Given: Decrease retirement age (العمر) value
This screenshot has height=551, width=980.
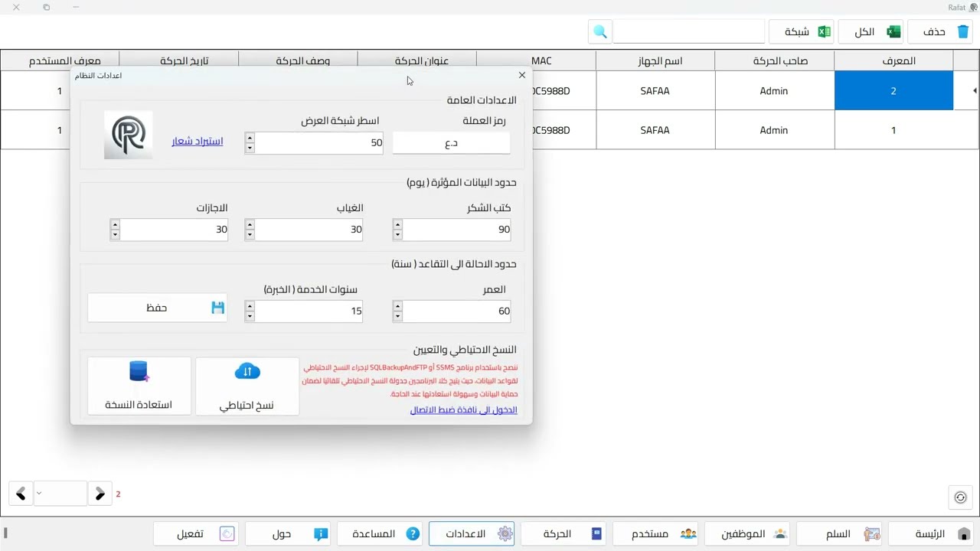Looking at the screenshot, I should click(397, 316).
